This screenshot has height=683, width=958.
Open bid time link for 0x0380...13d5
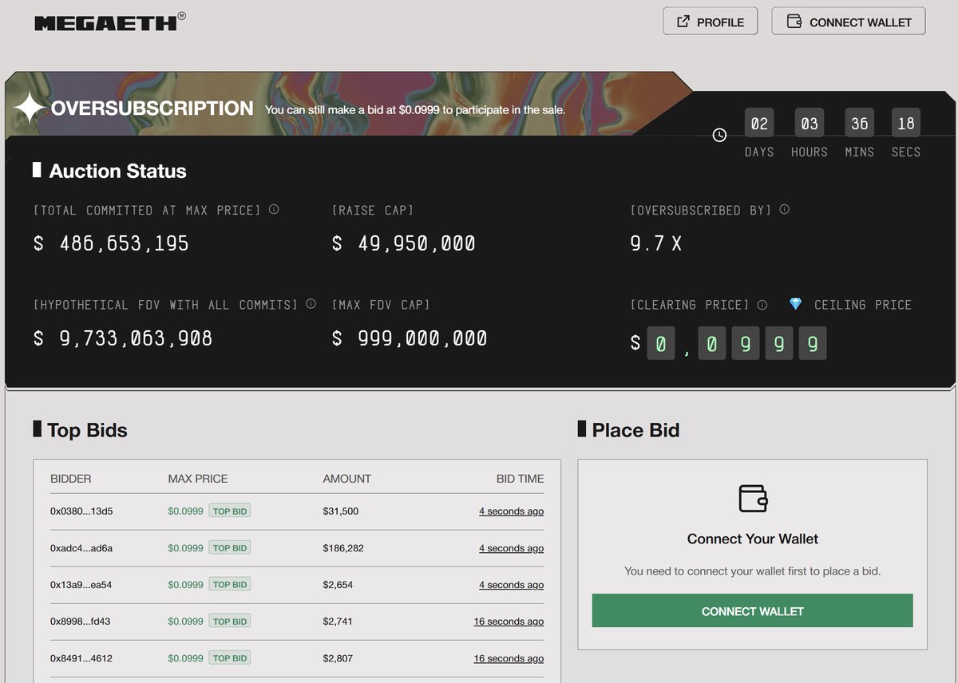coord(511,511)
